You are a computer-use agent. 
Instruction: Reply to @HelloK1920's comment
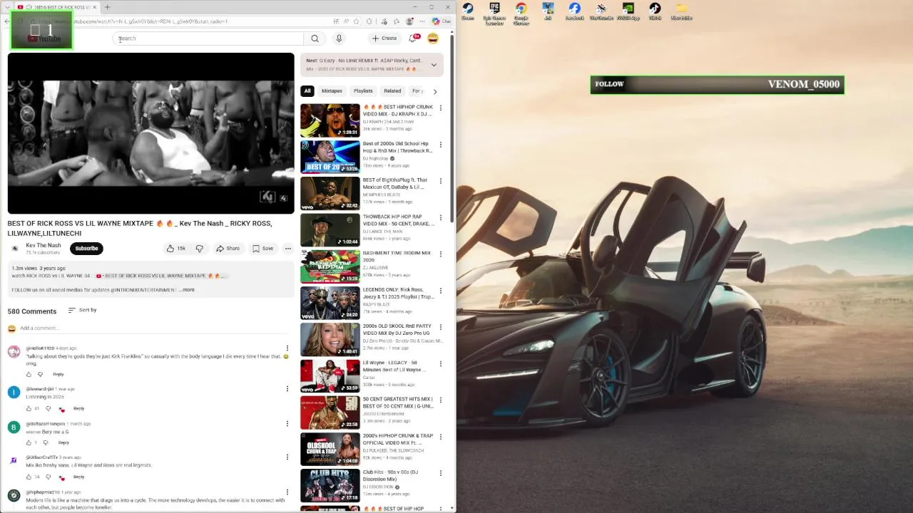[x=58, y=374]
